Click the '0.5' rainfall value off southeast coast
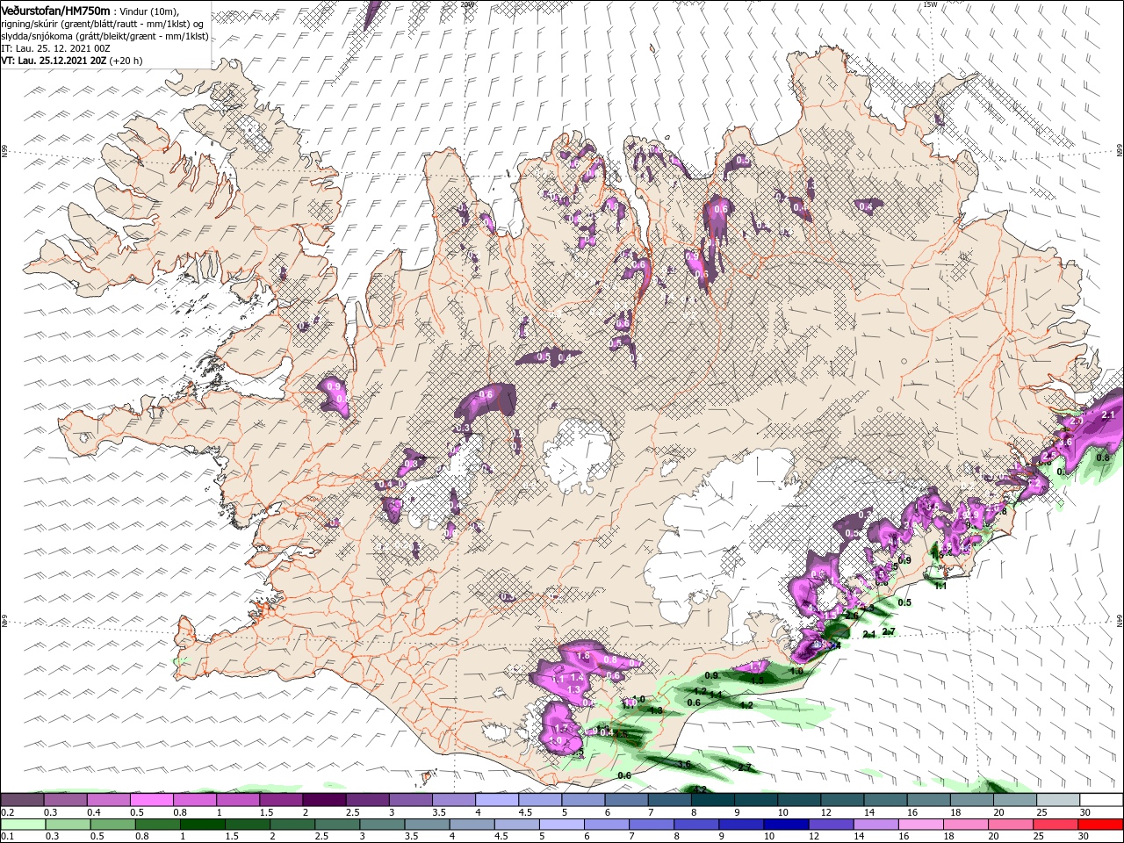Viewport: 1124px width, 843px height. click(x=904, y=602)
